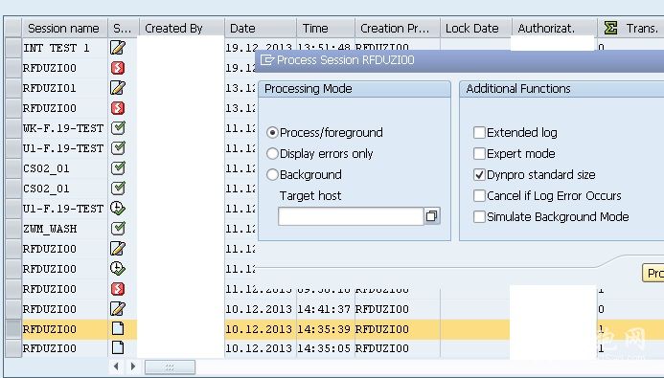Click into the Target host input field
The height and width of the screenshot is (378, 664).
click(x=351, y=216)
